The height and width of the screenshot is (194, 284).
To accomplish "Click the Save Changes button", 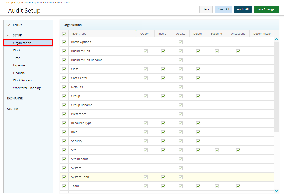I will point(266,9).
